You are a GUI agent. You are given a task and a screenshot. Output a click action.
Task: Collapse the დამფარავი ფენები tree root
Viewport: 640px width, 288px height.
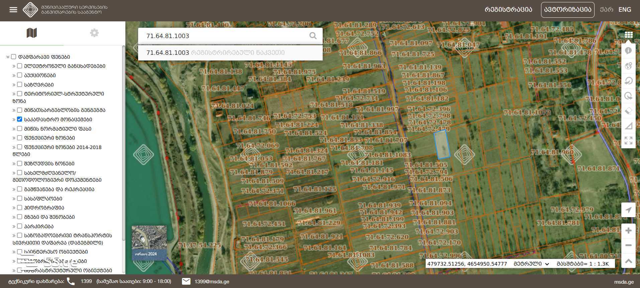[8, 57]
